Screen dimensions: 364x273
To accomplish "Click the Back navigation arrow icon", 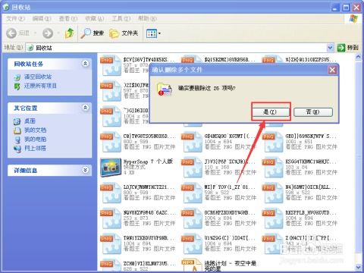I will coord(11,33).
